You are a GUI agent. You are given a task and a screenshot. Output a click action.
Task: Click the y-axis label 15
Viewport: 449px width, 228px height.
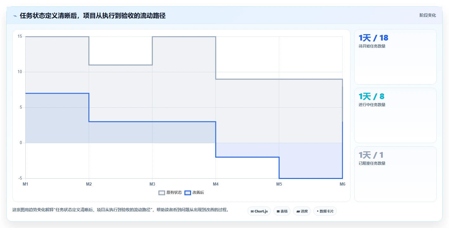tap(20, 36)
